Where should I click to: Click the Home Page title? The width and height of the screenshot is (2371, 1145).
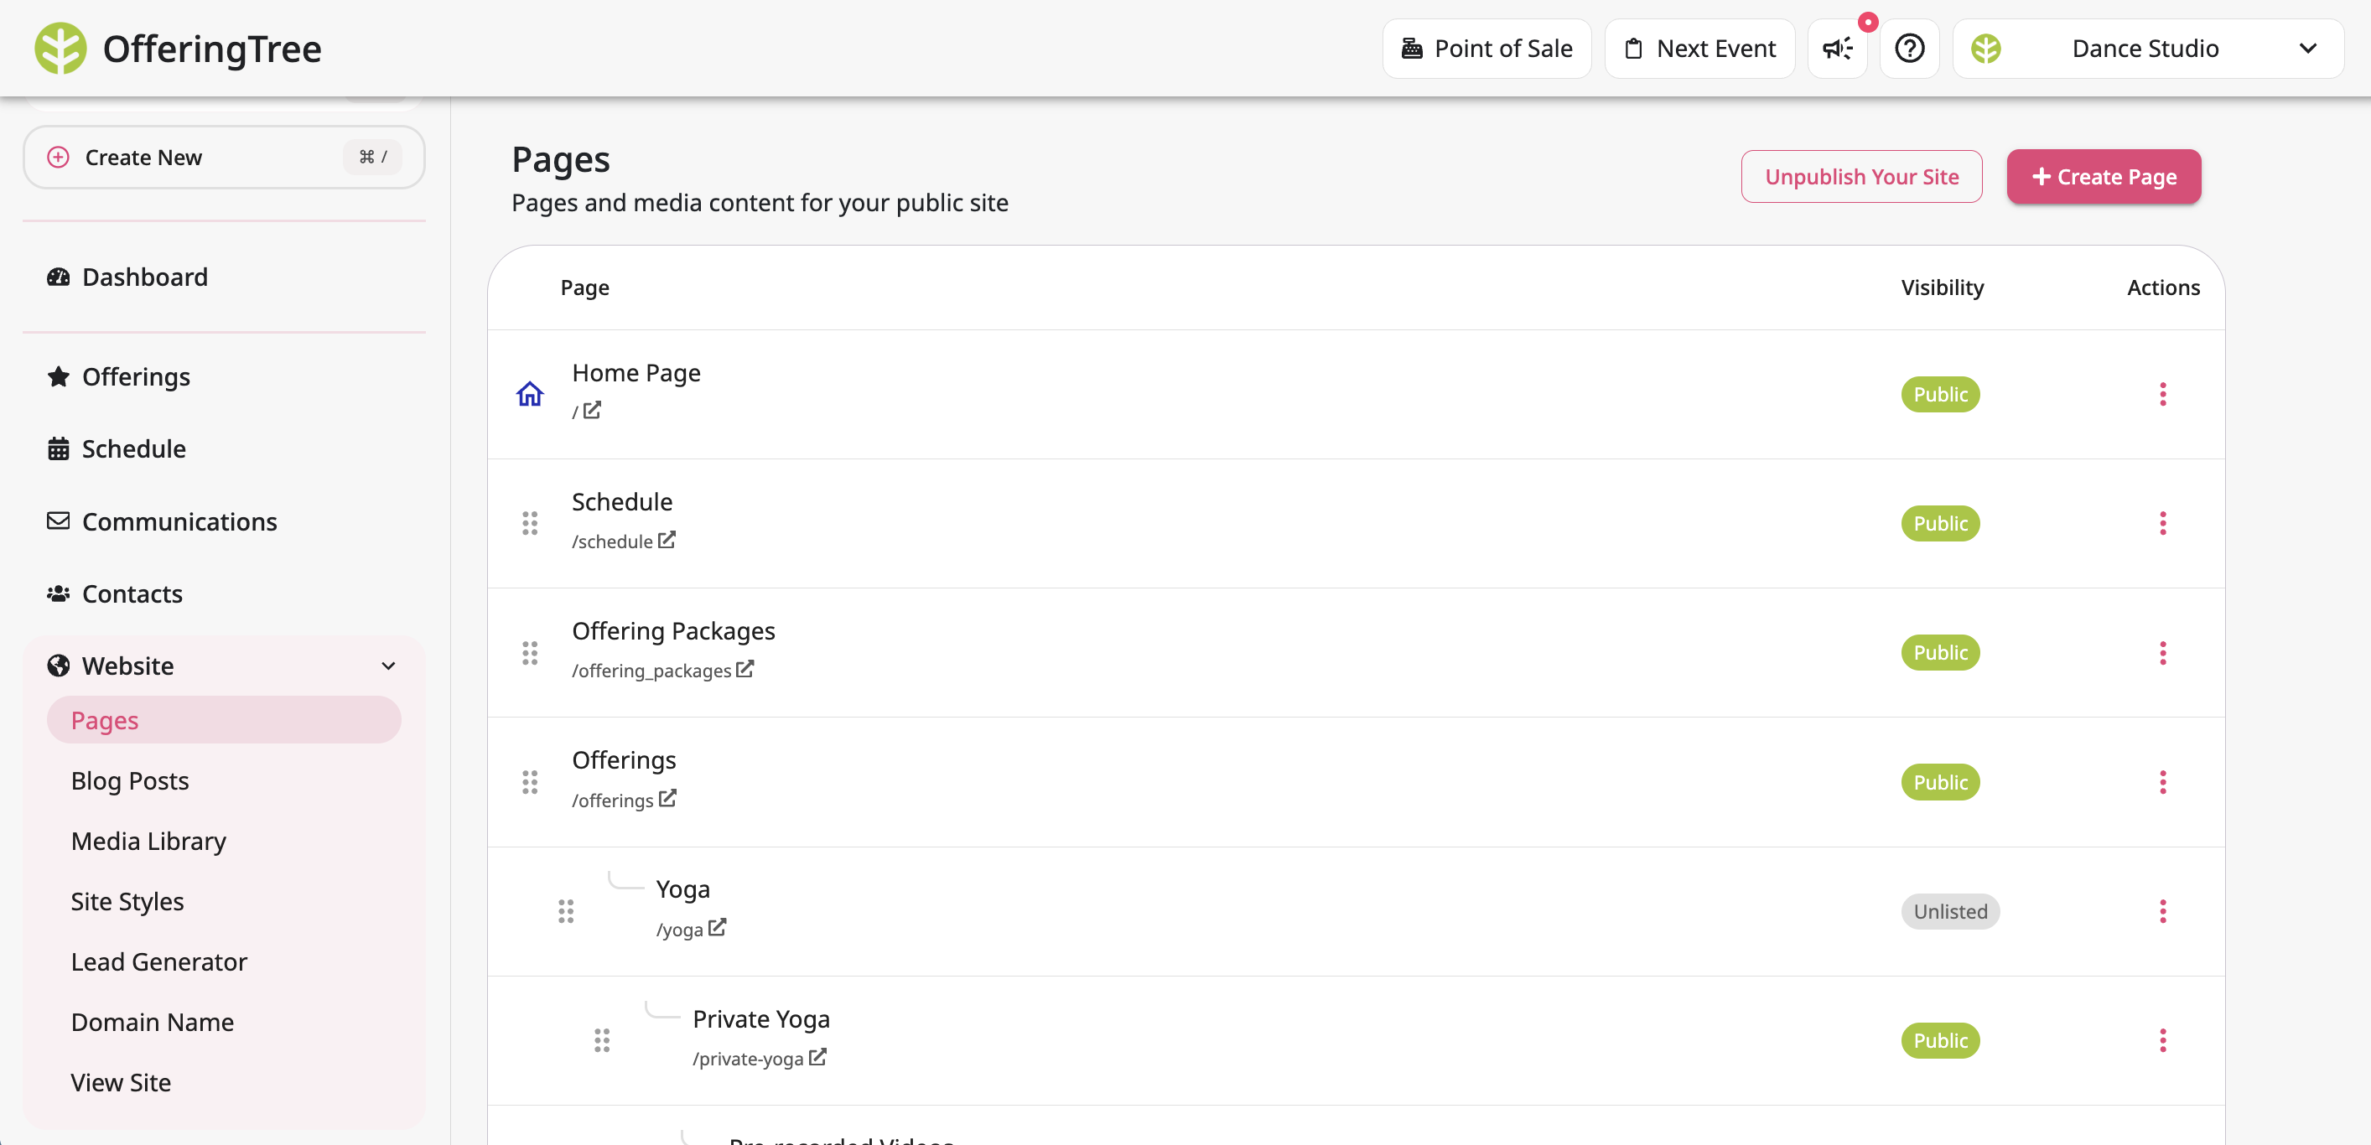click(x=636, y=373)
